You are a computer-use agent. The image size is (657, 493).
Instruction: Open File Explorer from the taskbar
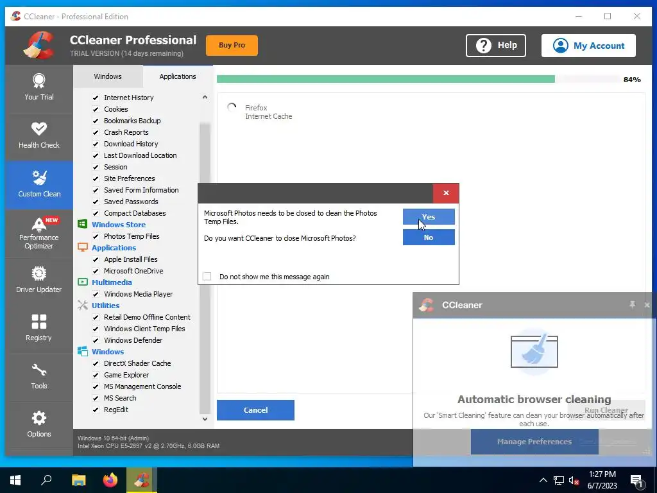click(78, 480)
